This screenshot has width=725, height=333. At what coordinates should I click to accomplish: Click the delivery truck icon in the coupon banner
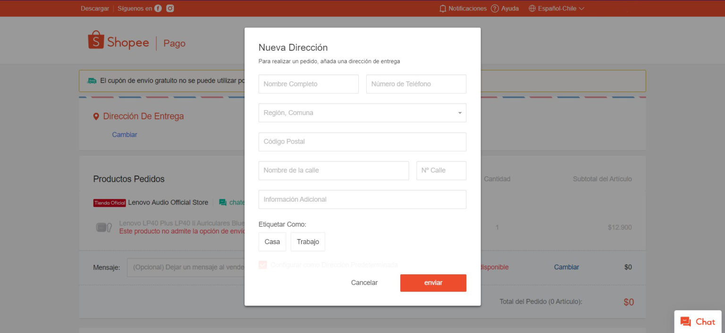coord(91,80)
